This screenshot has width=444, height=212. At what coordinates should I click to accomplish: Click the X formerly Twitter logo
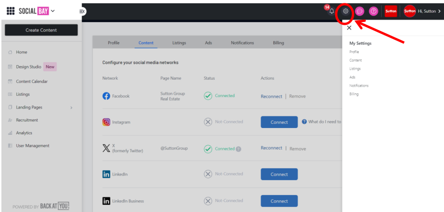click(x=106, y=148)
